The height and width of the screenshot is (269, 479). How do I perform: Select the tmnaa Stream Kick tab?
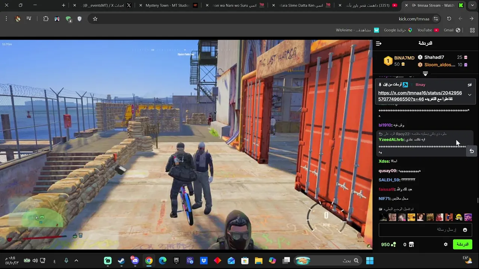[x=434, y=5]
